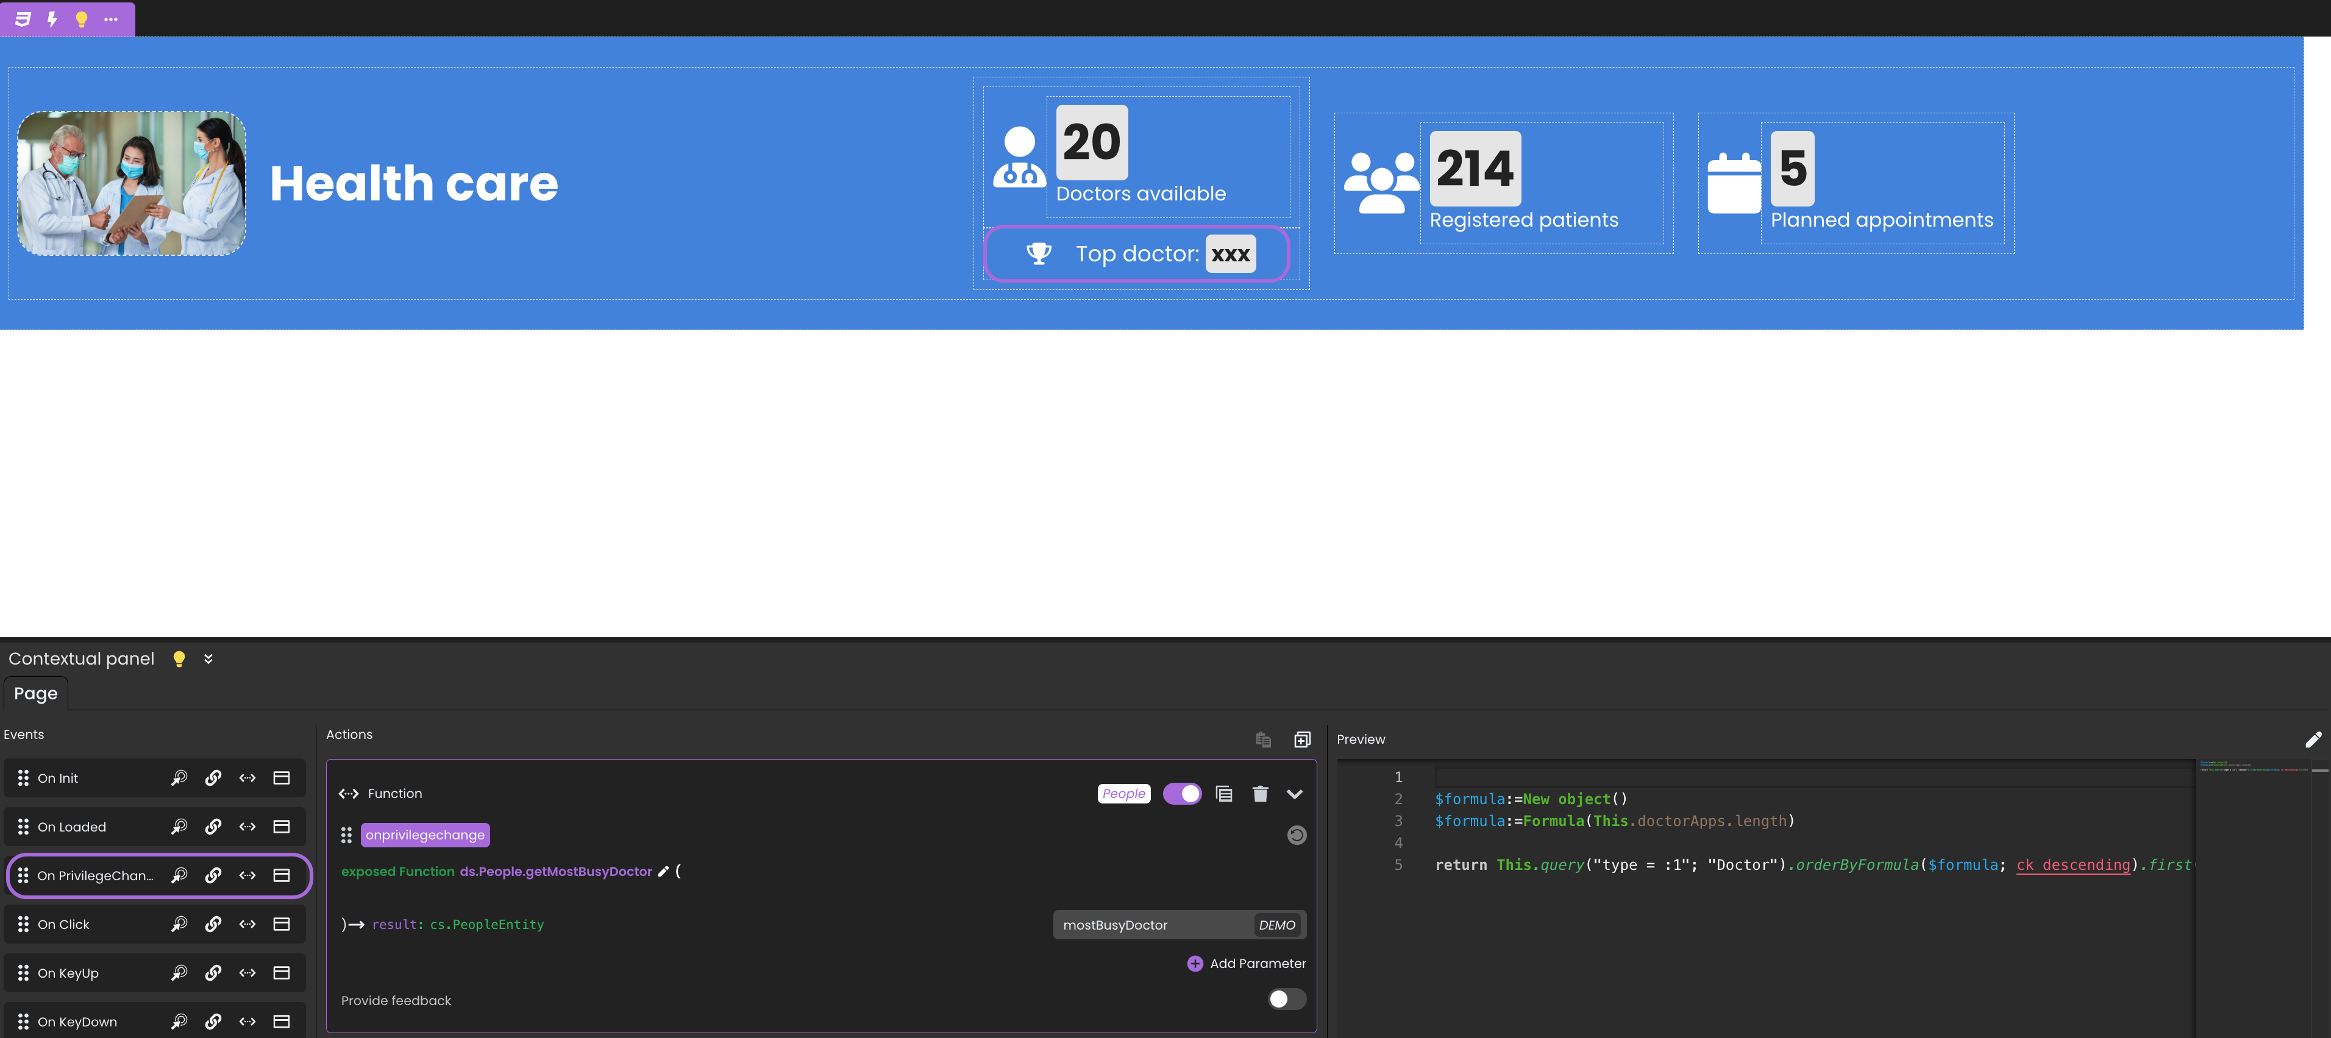Viewport: 2331px width, 1038px height.
Task: Click the function arrows icon on the On Click row
Action: (x=247, y=924)
